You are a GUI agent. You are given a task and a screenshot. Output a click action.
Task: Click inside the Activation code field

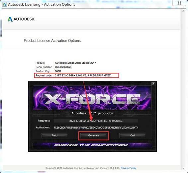pyautogui.click(x=96, y=128)
